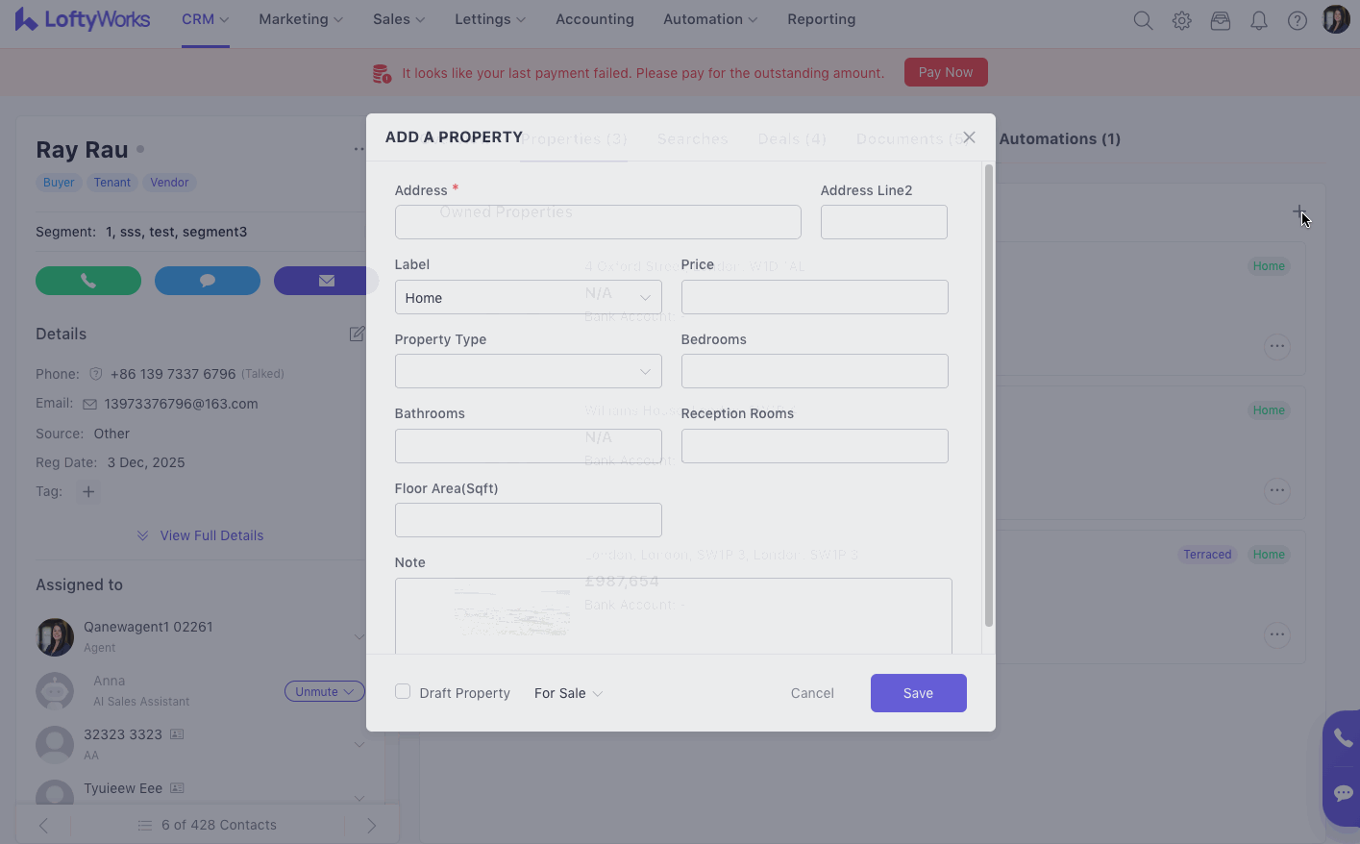This screenshot has height=844, width=1360.
Task: Expand the Property Type dropdown
Action: tap(528, 372)
